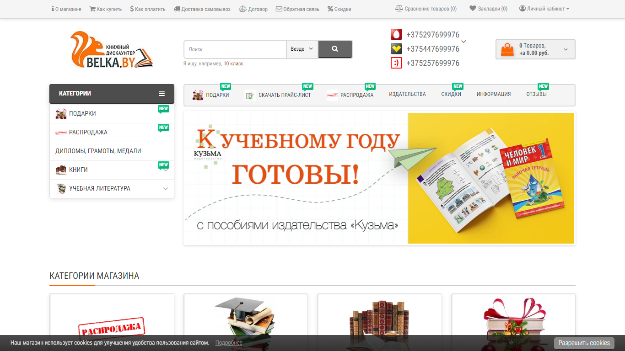Select Дипломы, грамоты, медали category

(112, 151)
